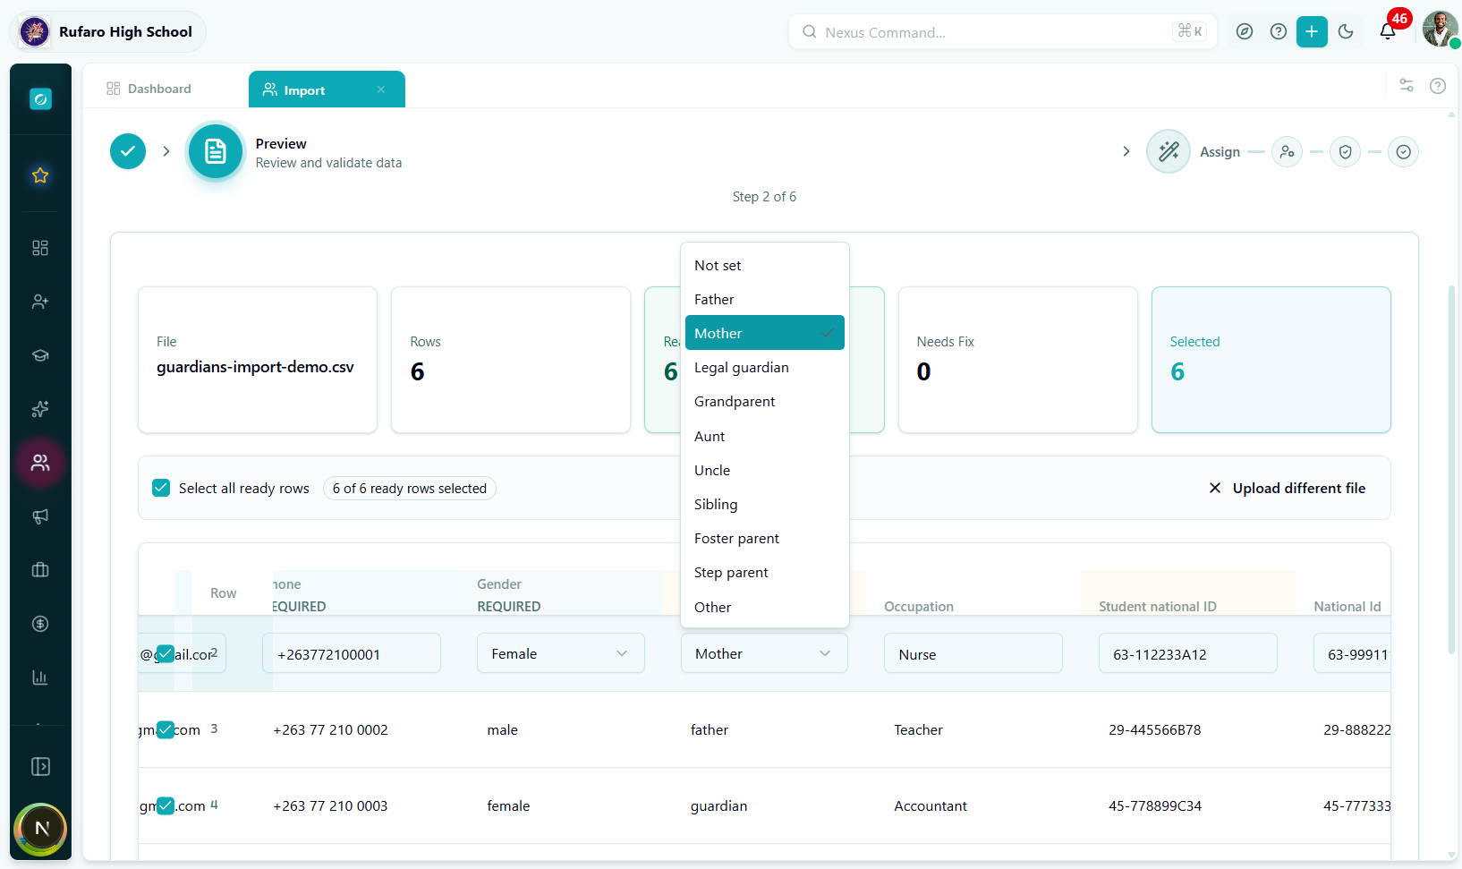This screenshot has height=869, width=1462.
Task: Open the sparkles icon in sidebar
Action: [x=40, y=409]
